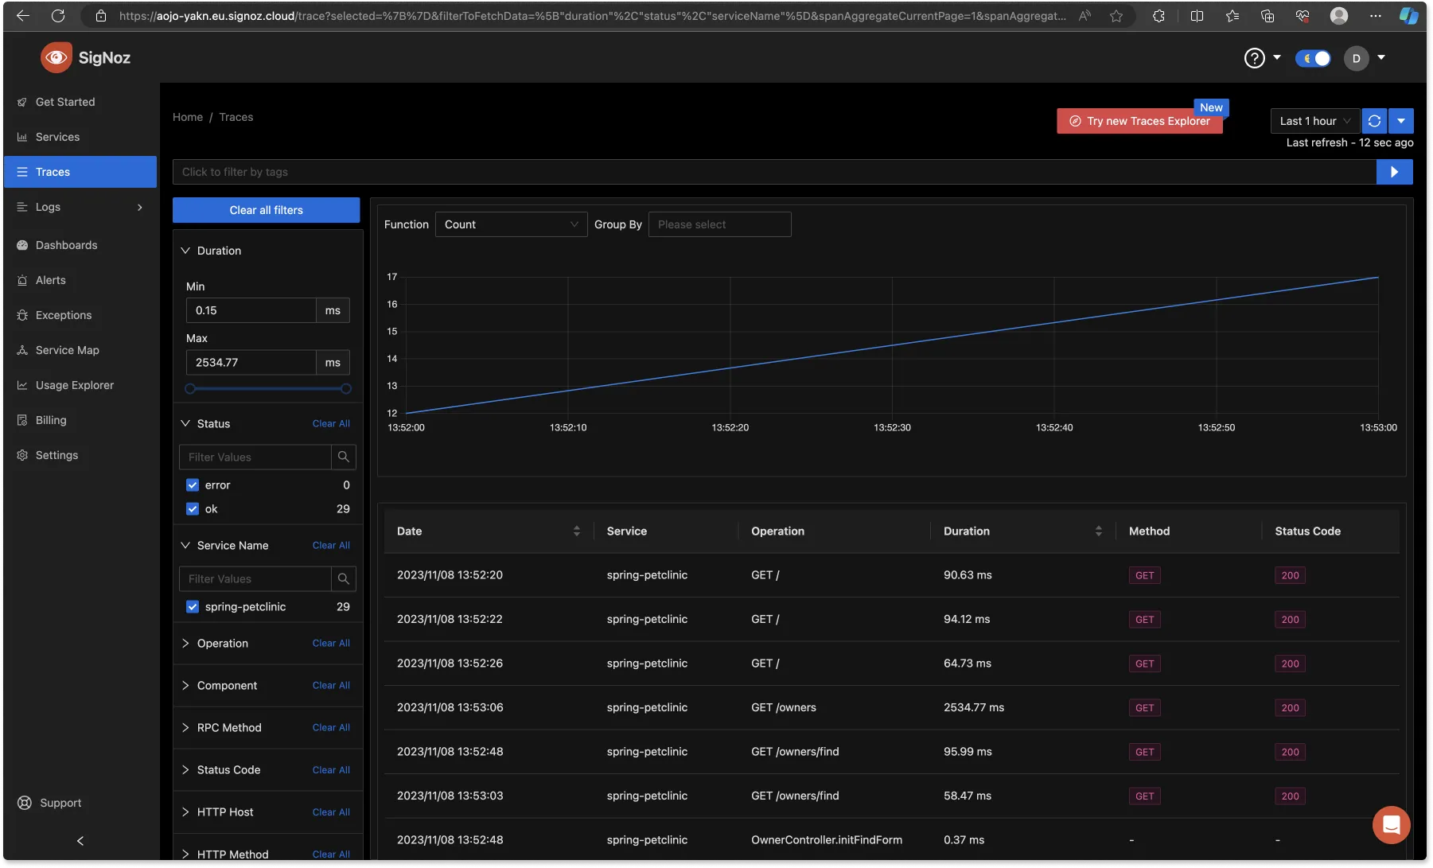
Task: Click the Home breadcrumb link
Action: pos(188,117)
